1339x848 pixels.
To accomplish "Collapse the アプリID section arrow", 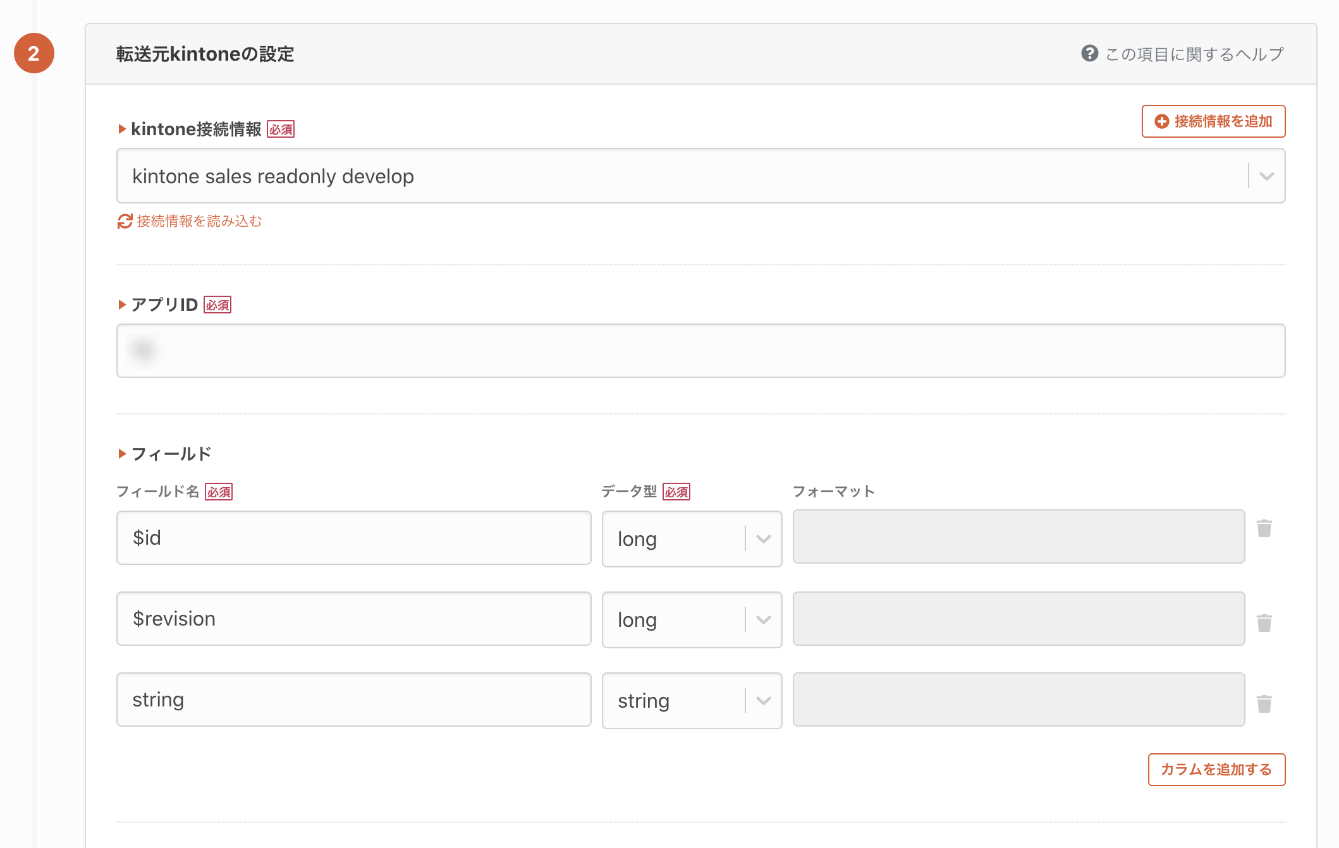I will (122, 305).
